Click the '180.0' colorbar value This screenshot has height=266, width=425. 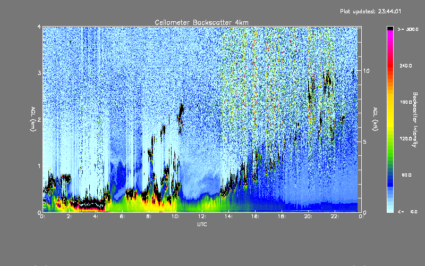coord(406,102)
